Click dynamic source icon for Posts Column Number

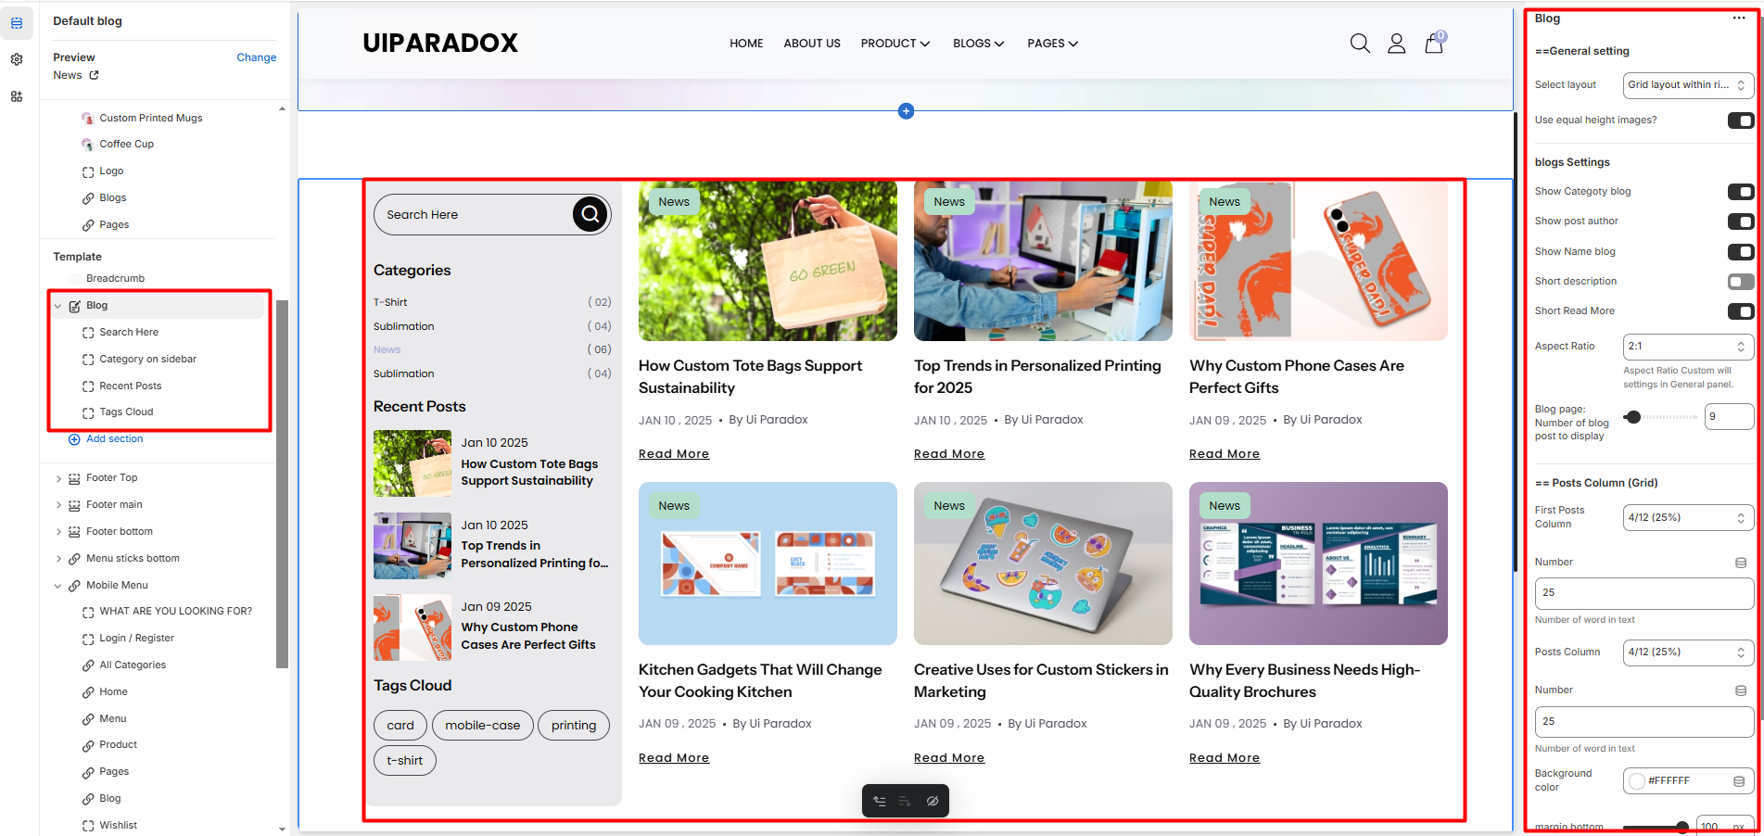[1741, 690]
